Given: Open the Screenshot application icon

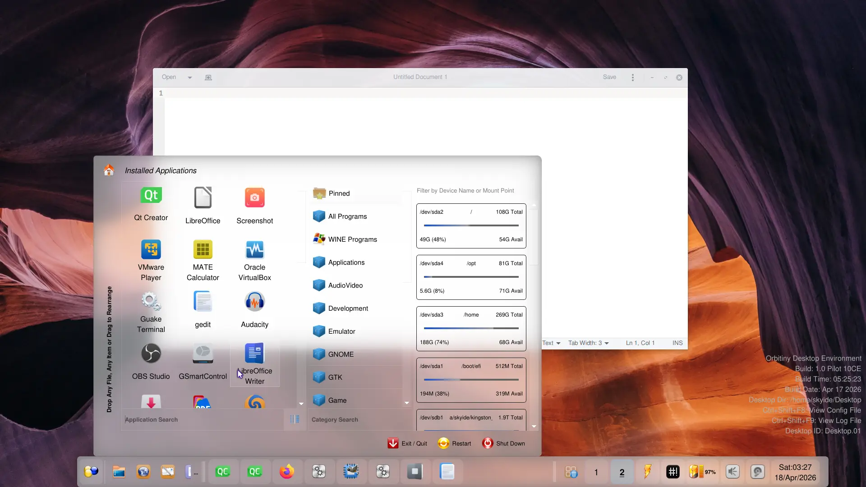Looking at the screenshot, I should point(254,198).
